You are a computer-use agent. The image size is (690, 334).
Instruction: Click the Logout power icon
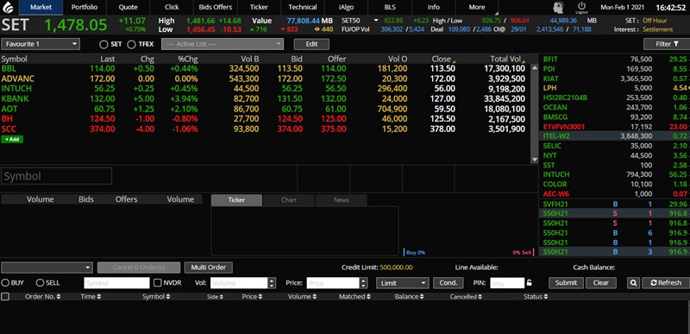point(581,7)
